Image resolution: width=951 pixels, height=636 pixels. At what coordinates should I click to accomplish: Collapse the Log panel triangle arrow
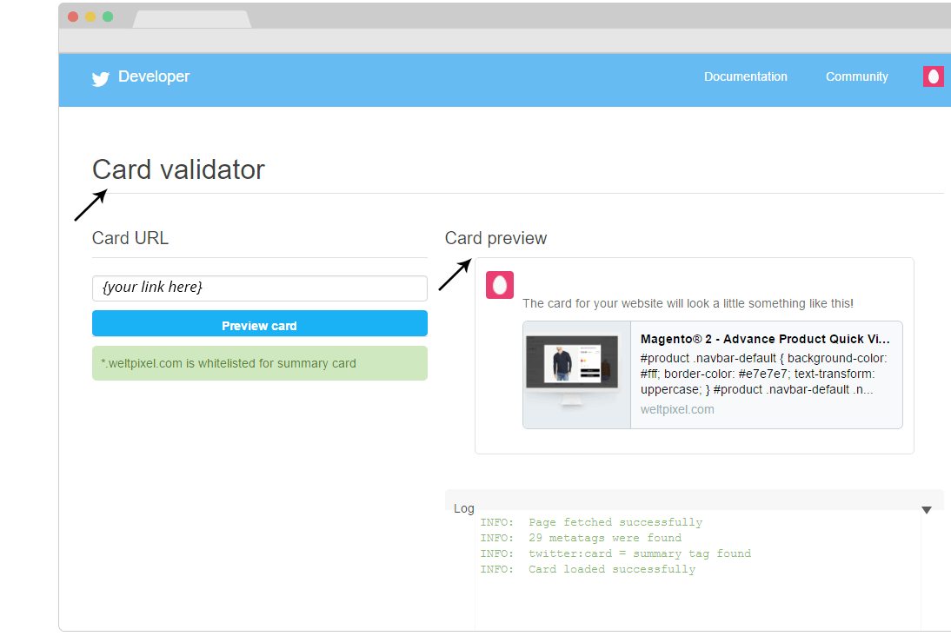[927, 510]
